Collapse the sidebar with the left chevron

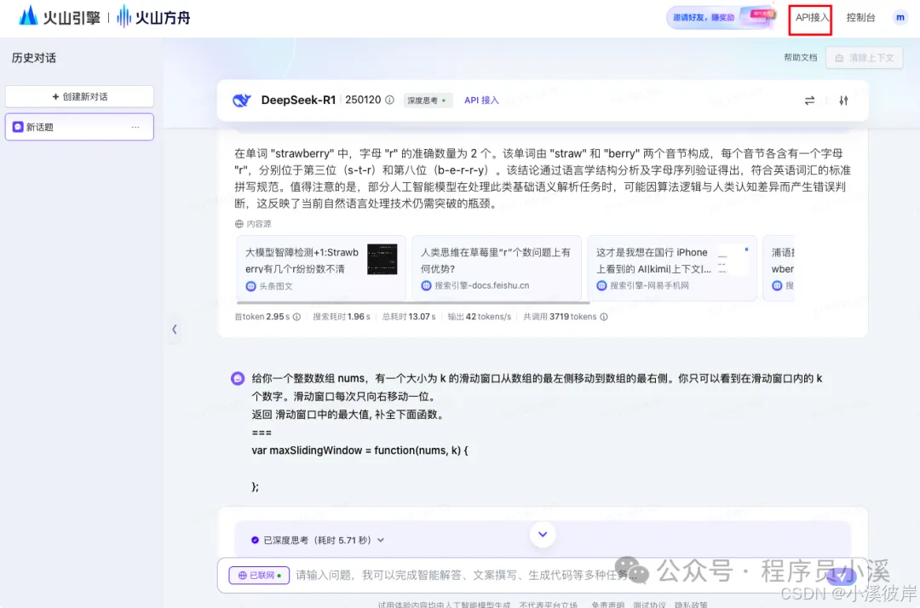click(x=175, y=329)
